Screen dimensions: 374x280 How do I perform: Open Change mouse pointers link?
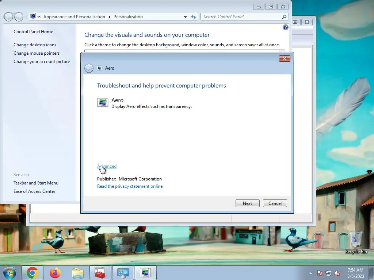(37, 53)
